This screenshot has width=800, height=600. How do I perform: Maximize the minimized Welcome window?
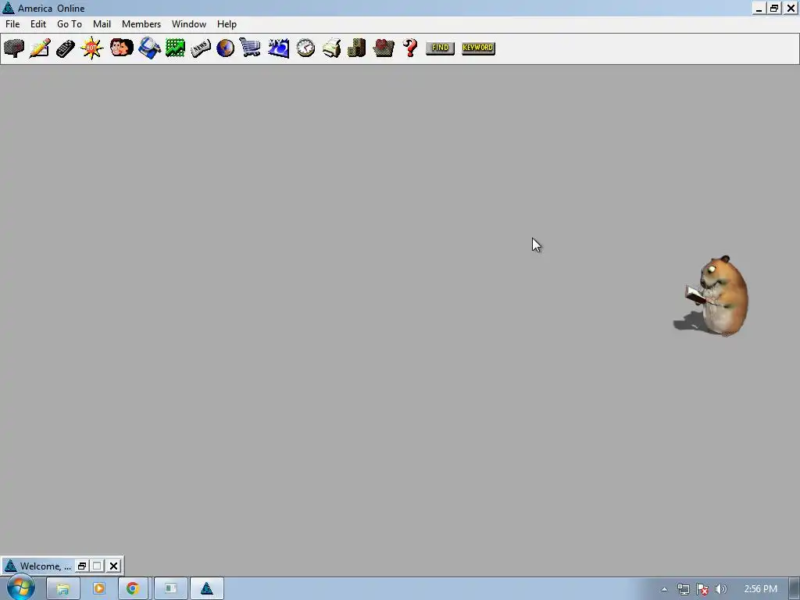[97, 566]
